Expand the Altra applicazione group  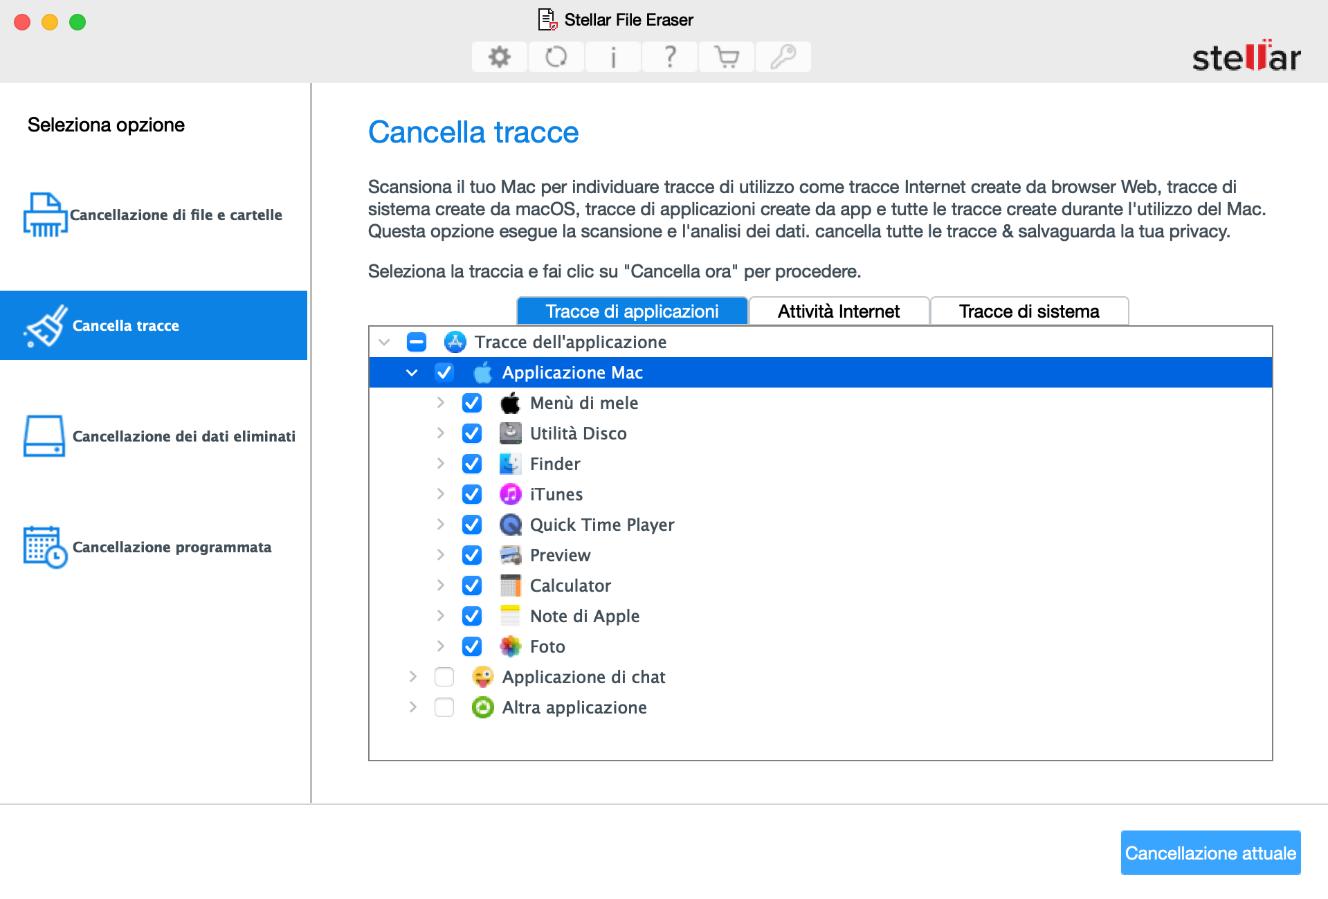pyautogui.click(x=412, y=707)
